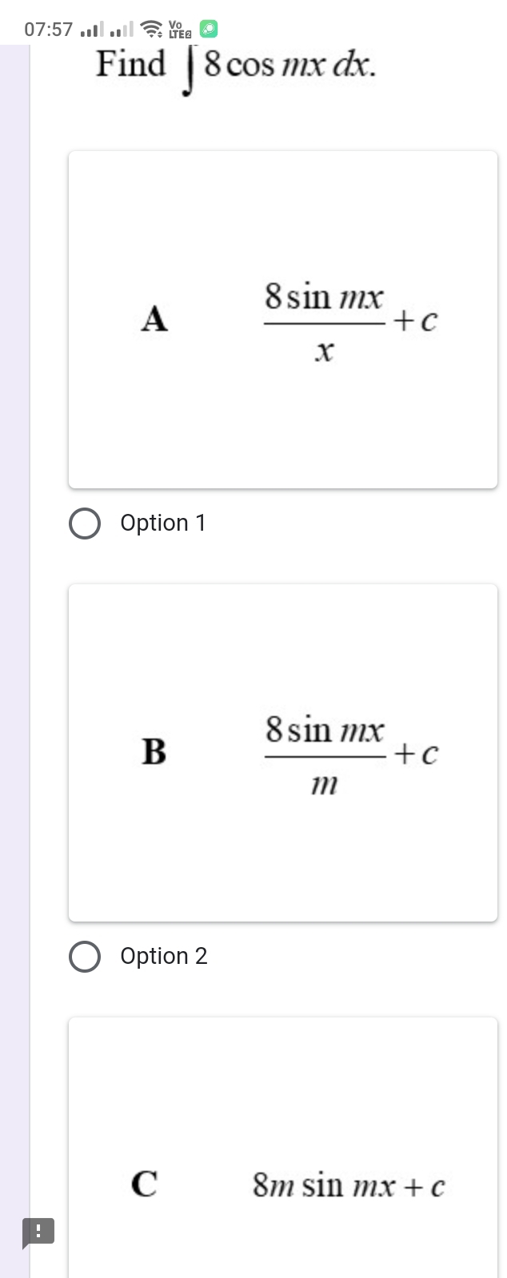The width and height of the screenshot is (507, 1278).
Task: Select the Option 2 radio button
Action: [x=85, y=957]
